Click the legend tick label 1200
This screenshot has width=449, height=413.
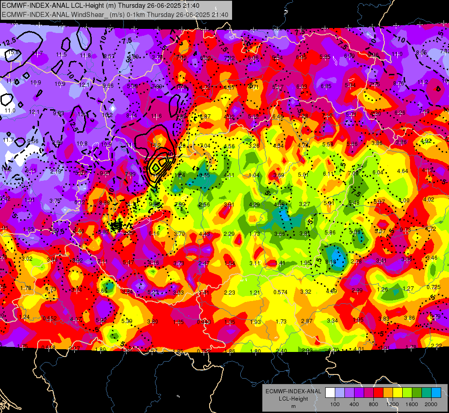point(393,404)
